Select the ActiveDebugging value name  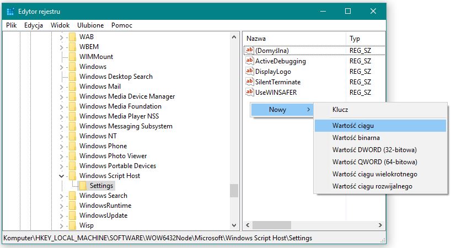[x=281, y=61]
